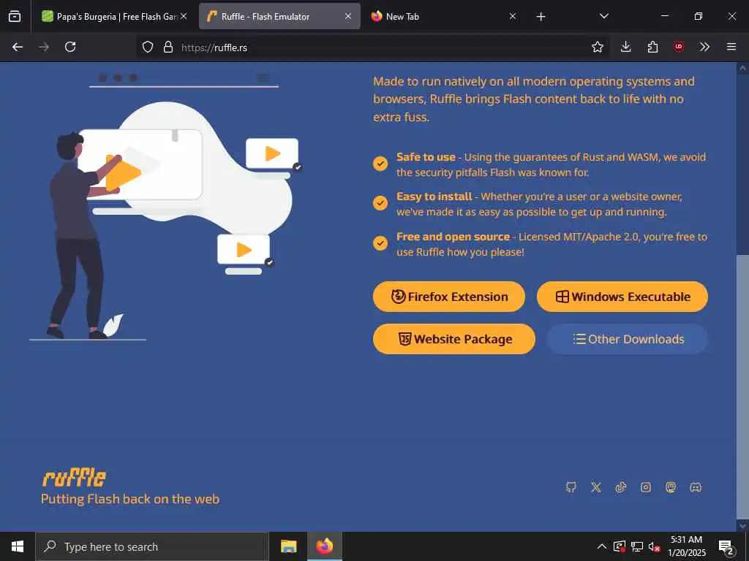
Task: Open File Explorer from the taskbar
Action: [x=288, y=546]
